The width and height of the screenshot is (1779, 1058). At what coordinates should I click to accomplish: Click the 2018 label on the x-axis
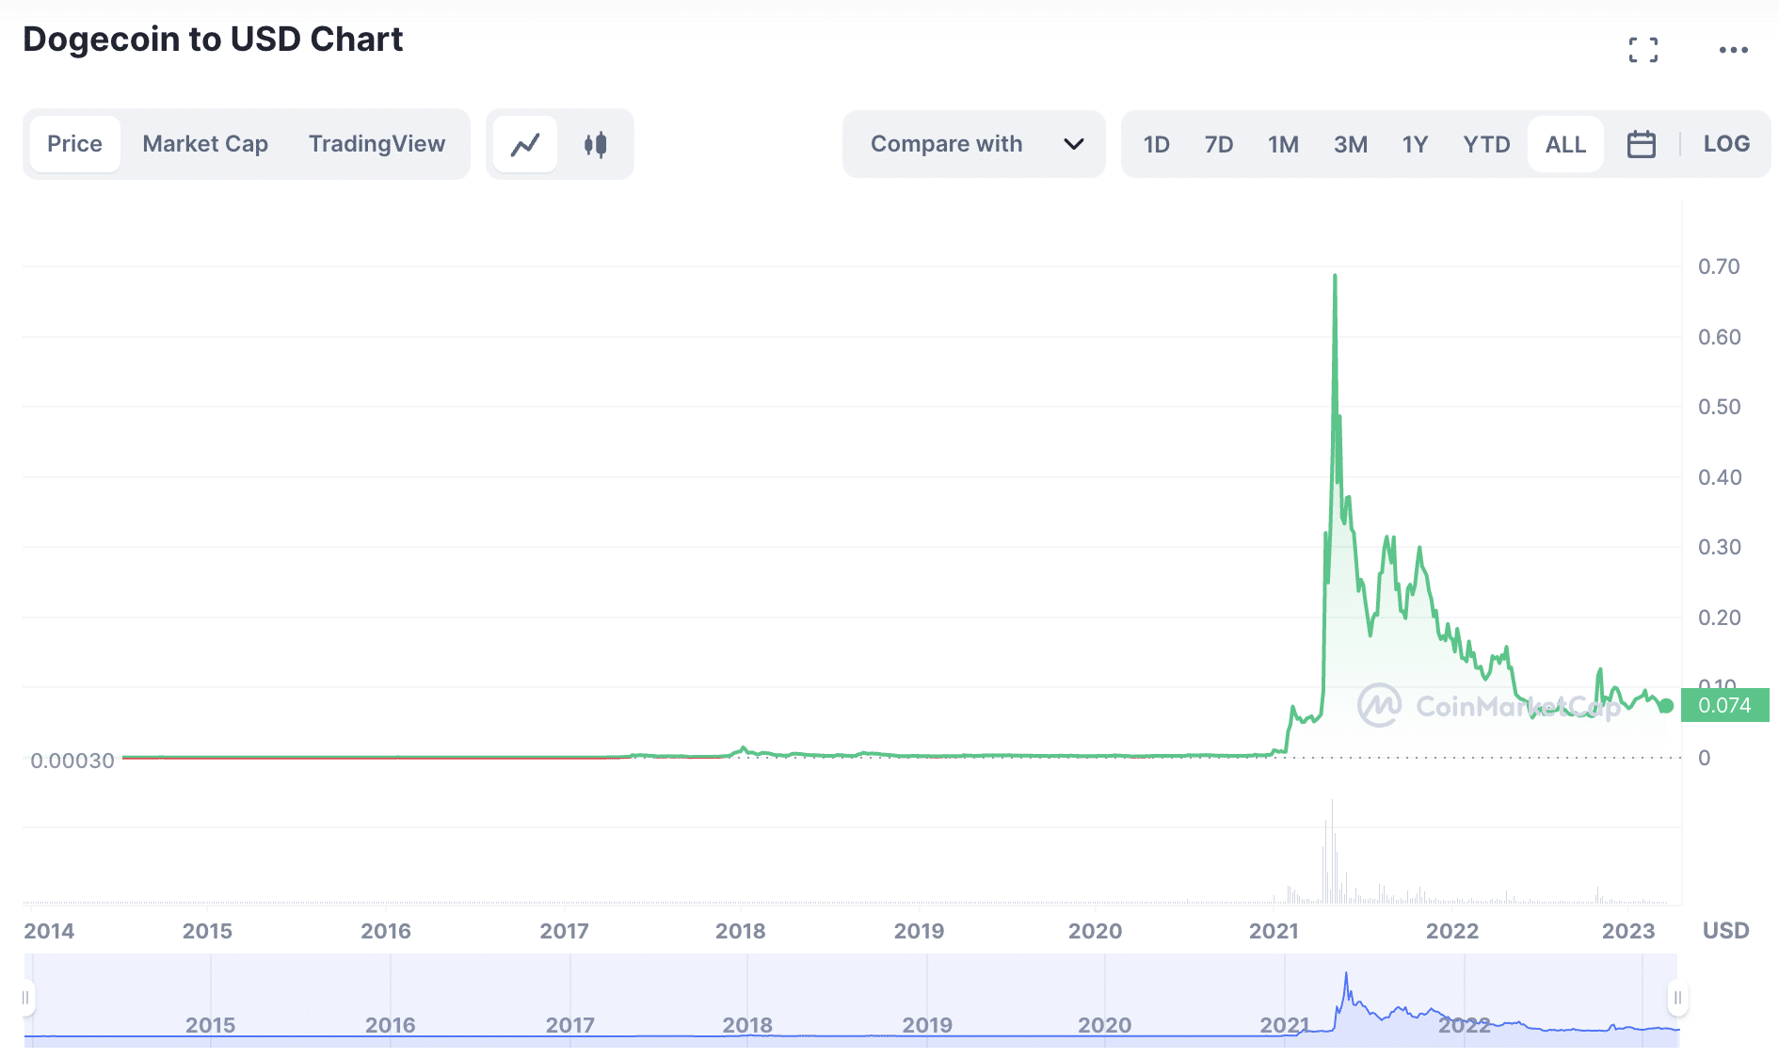(741, 931)
